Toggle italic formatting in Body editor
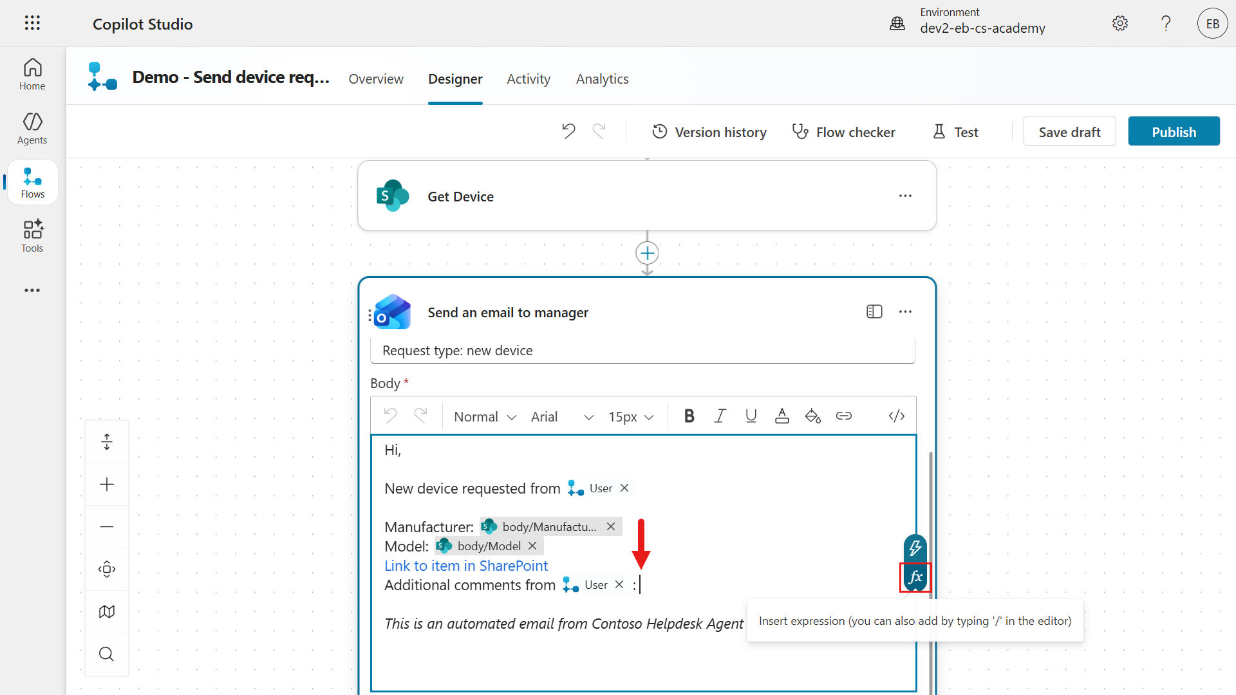This screenshot has width=1236, height=695. tap(720, 416)
